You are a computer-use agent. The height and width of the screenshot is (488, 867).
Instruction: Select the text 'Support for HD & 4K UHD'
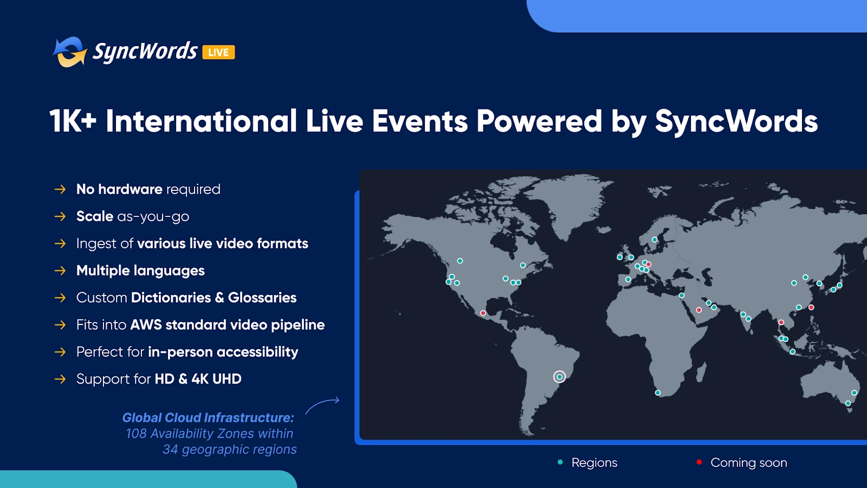coord(159,379)
